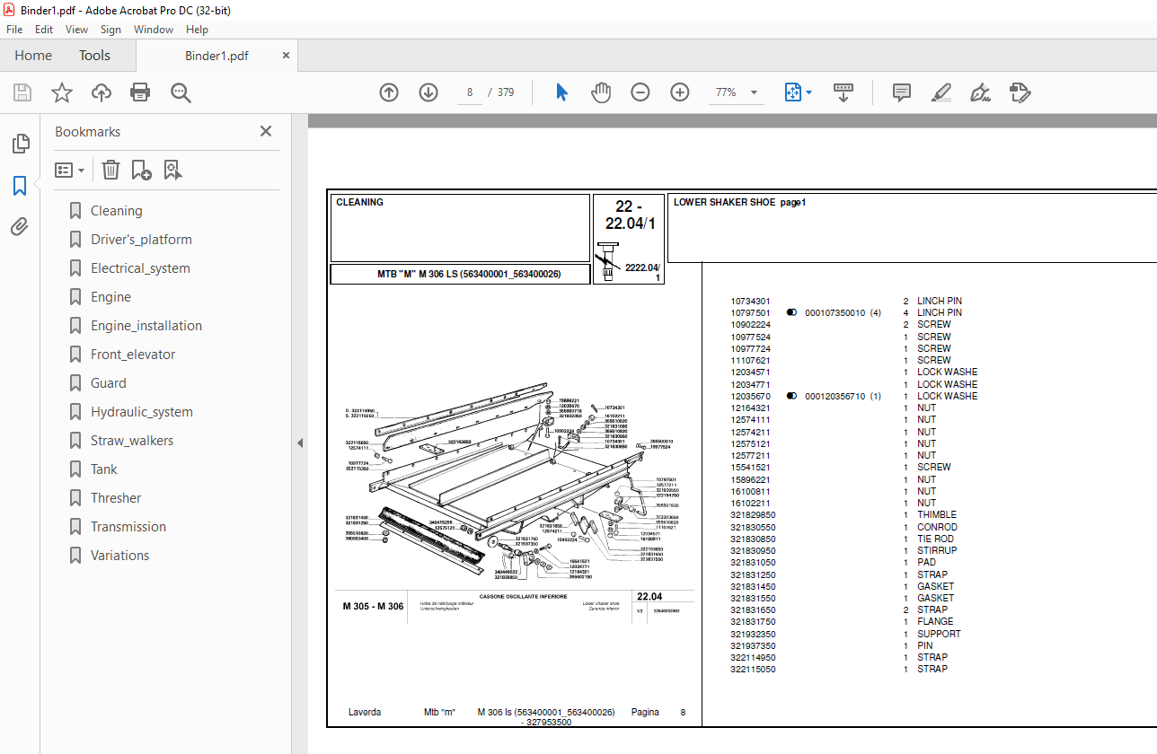The height and width of the screenshot is (754, 1157).
Task: Jump to the Engine_installation bookmark
Action: point(146,326)
